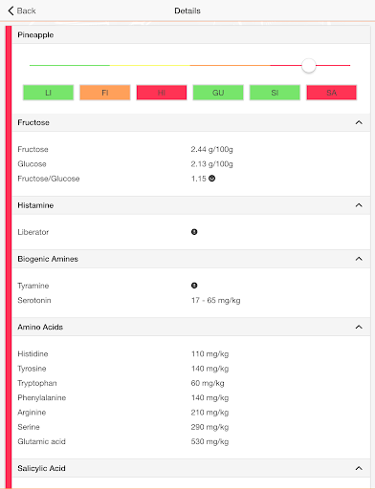Screen dimensions: 375x489
Task: Select the orange FI intolerance badge
Action: pos(105,93)
